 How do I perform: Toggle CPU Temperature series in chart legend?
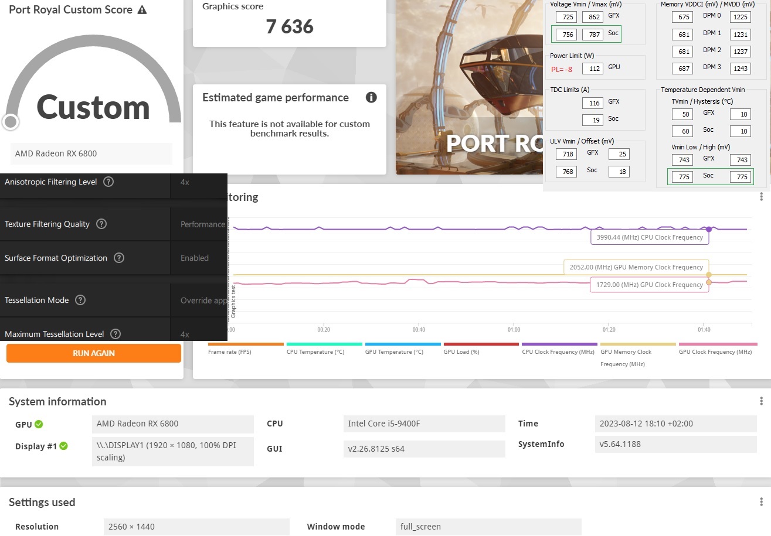(324, 349)
